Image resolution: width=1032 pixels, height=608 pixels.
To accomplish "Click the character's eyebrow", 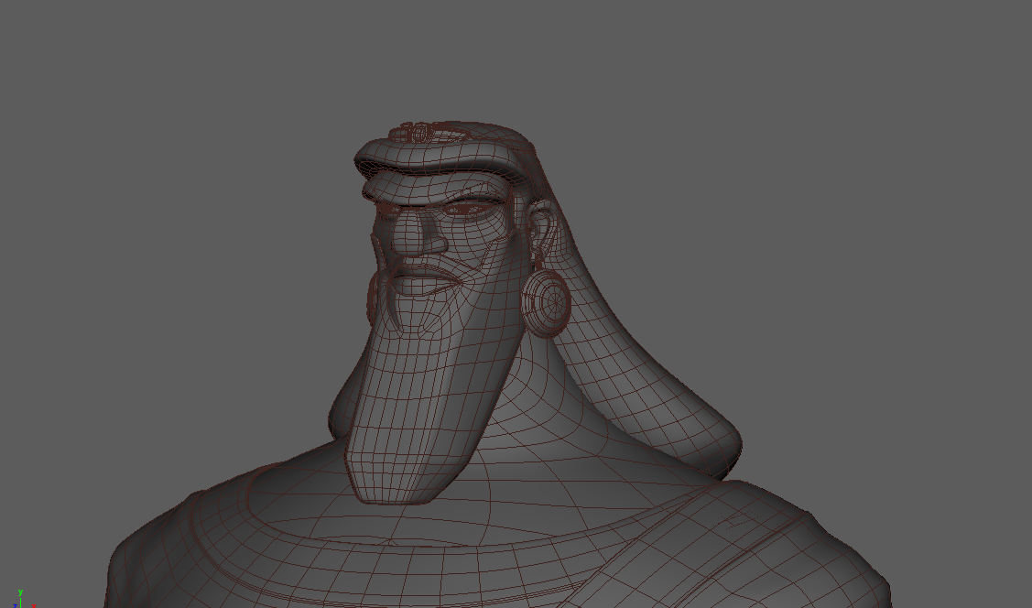I will pos(473,198).
